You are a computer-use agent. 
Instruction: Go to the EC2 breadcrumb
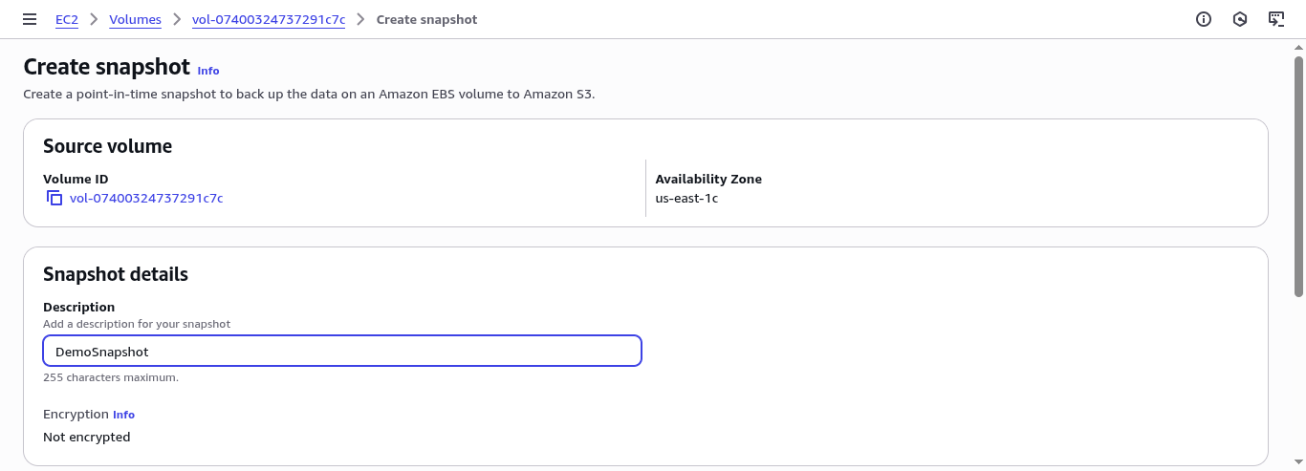click(x=67, y=19)
